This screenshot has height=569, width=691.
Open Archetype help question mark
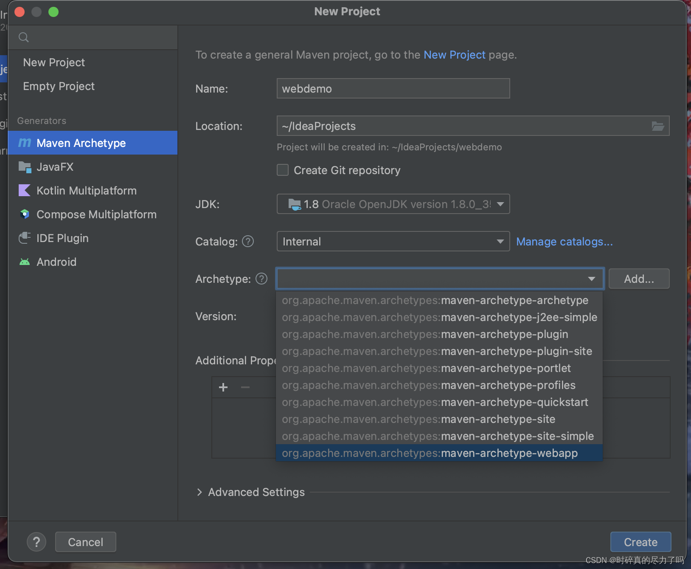[x=261, y=279]
